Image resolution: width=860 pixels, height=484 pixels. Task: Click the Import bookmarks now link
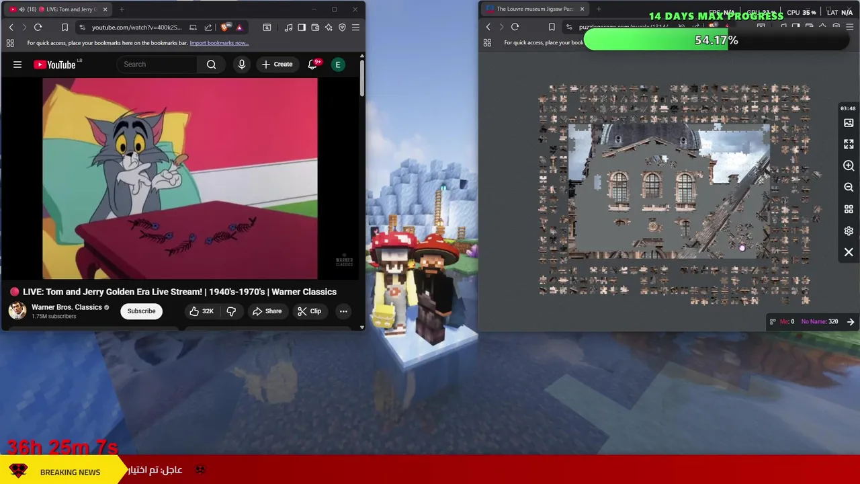219,43
